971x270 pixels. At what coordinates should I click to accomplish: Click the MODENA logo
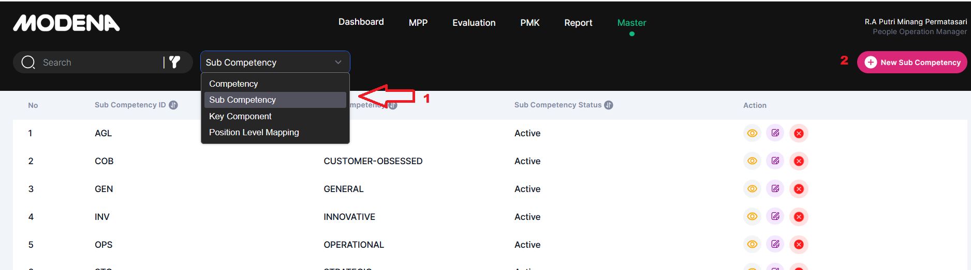tap(66, 23)
